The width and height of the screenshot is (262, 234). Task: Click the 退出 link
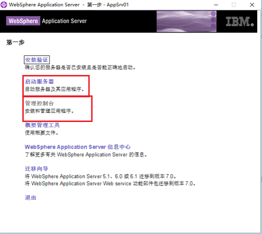tap(30, 197)
